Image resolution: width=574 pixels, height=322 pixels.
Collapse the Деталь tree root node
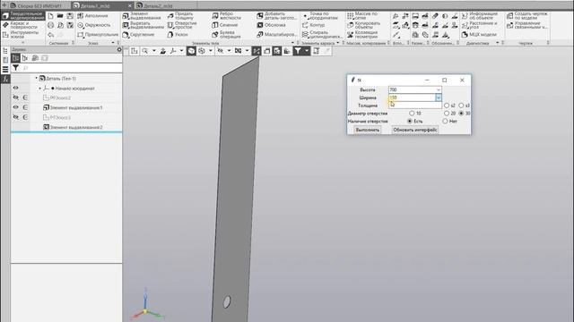point(36,78)
